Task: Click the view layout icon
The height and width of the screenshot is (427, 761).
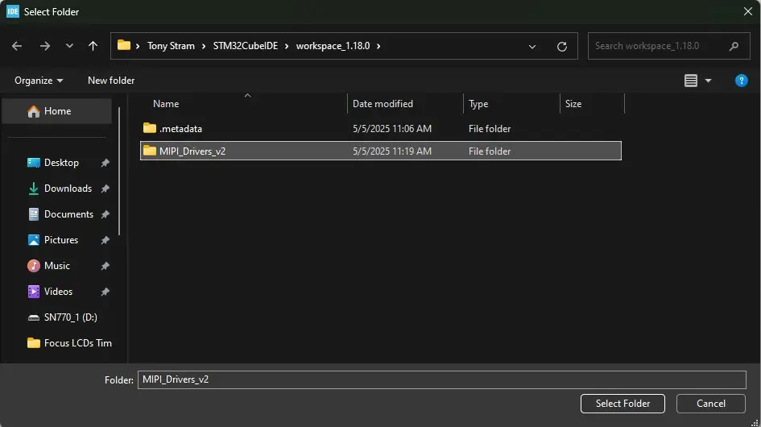Action: pyautogui.click(x=690, y=81)
